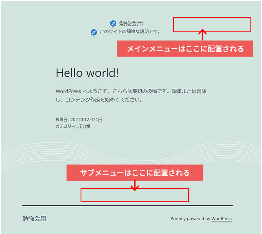Click the WordPress link in the footer
Screen dimensions: 262x234
pos(222,219)
